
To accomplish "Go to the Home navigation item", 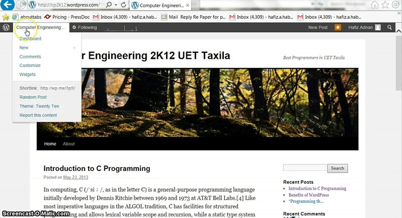I will pyautogui.click(x=50, y=144).
